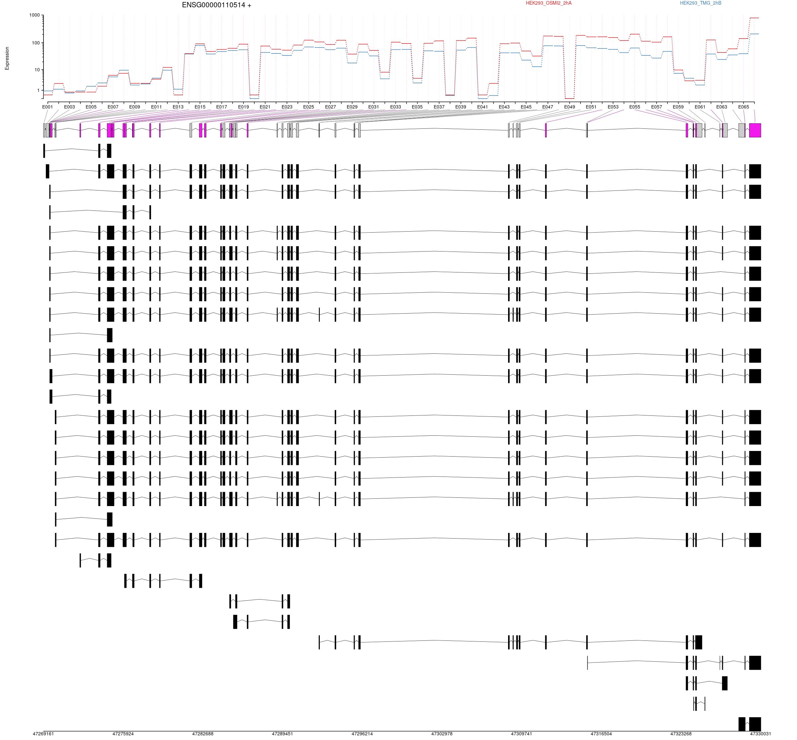Select exon label E023

[x=287, y=107]
